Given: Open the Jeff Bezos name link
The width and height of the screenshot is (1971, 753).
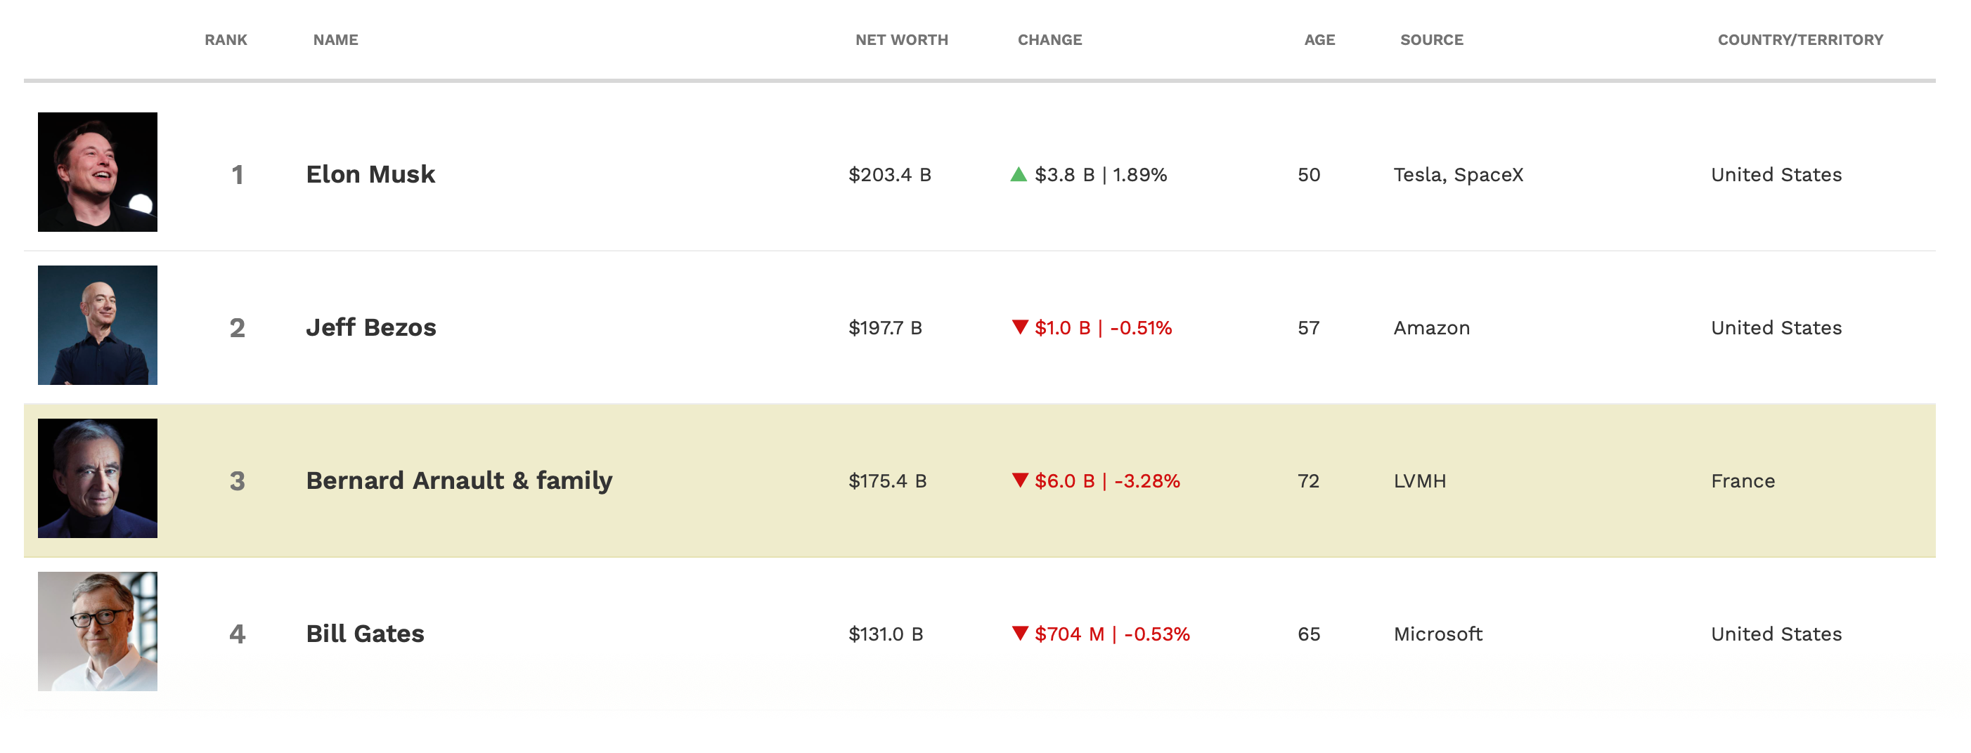Looking at the screenshot, I should (371, 327).
